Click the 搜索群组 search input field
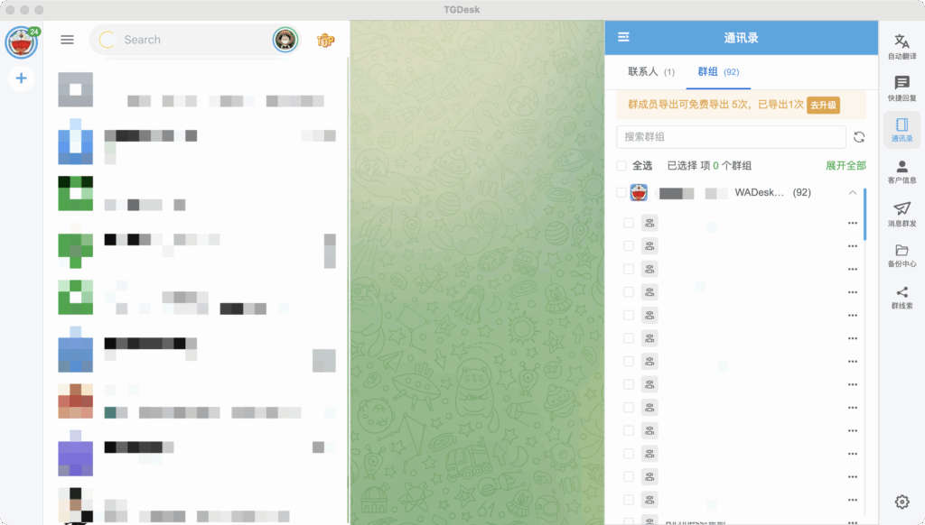 (x=732, y=135)
